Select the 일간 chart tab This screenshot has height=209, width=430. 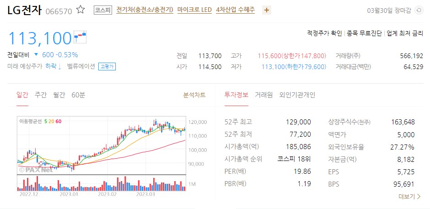(x=22, y=95)
